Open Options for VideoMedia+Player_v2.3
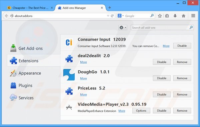Screen dimensions: 200x127 click(141, 111)
